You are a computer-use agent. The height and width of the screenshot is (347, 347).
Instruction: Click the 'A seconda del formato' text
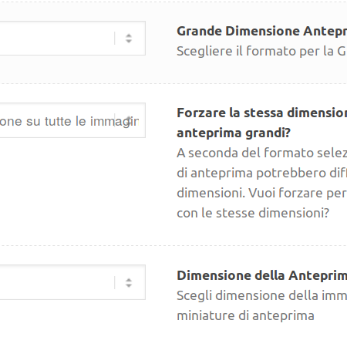(261, 153)
